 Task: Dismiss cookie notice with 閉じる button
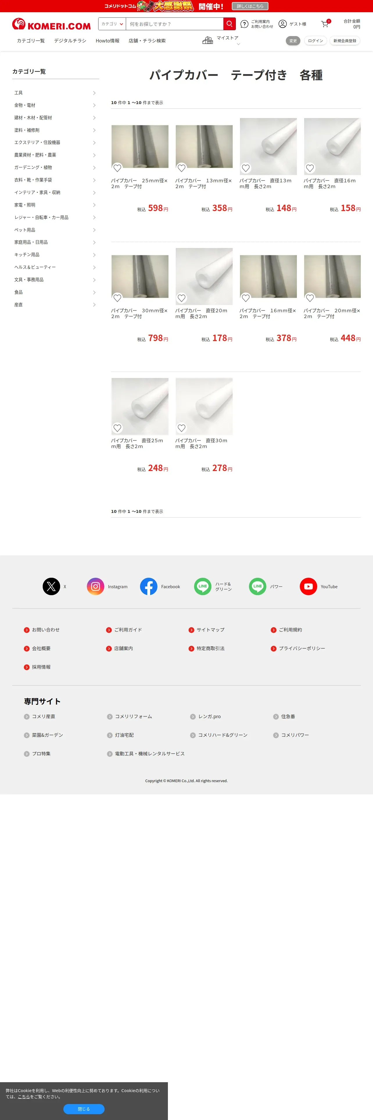click(84, 1109)
